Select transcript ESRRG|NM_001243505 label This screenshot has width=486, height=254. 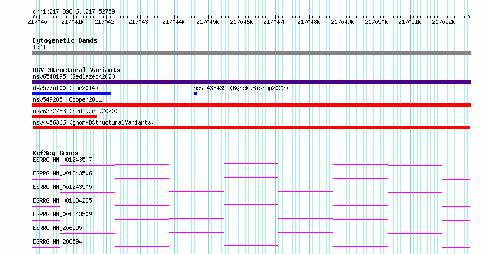(x=62, y=187)
